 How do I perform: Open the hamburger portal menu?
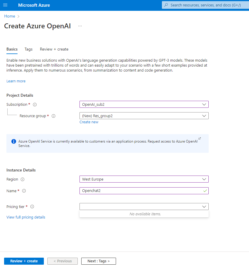(x=5, y=5)
